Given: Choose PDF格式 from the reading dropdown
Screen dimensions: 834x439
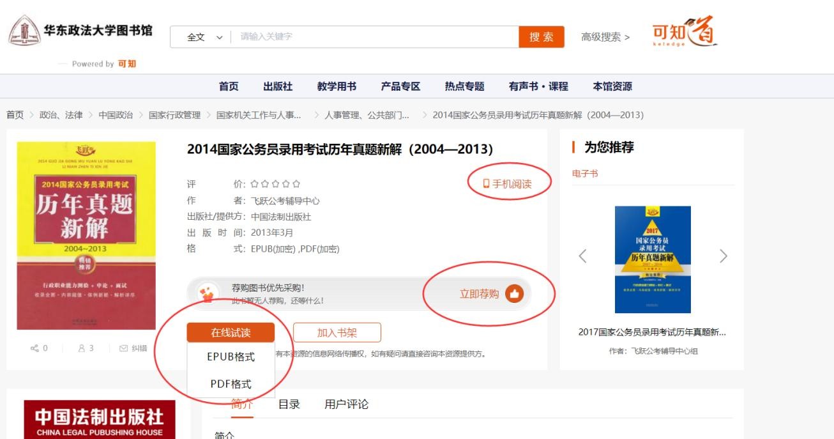Looking at the screenshot, I should (231, 384).
